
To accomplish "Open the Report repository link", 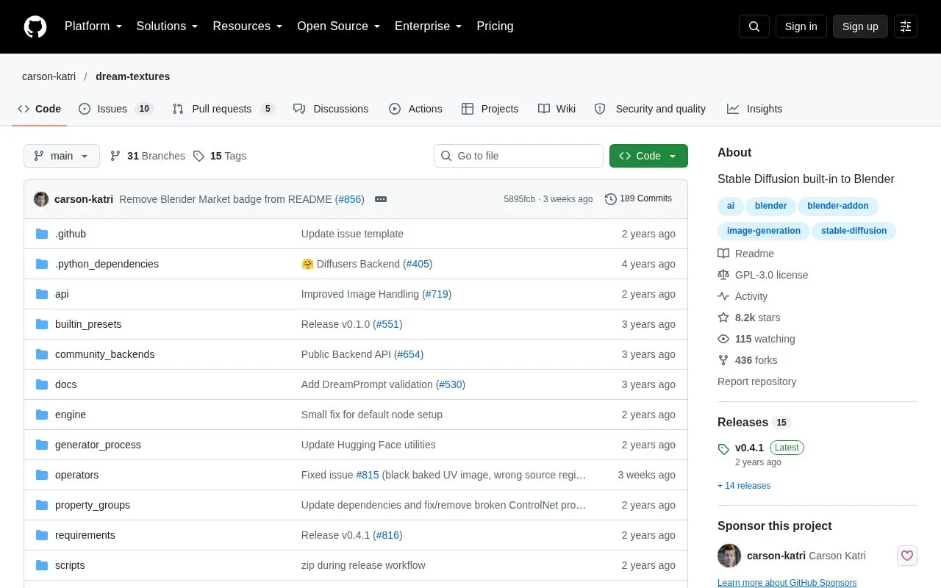I will [756, 381].
